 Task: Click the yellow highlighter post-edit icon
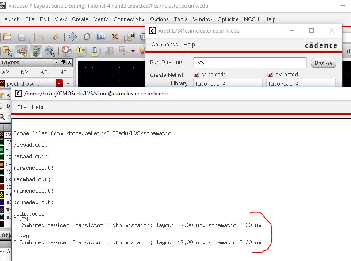pos(95,51)
